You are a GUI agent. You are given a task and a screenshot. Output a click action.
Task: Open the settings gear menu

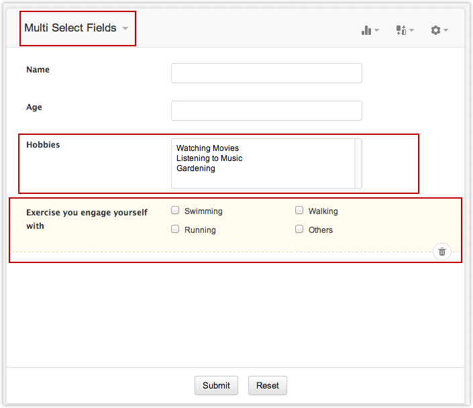439,30
